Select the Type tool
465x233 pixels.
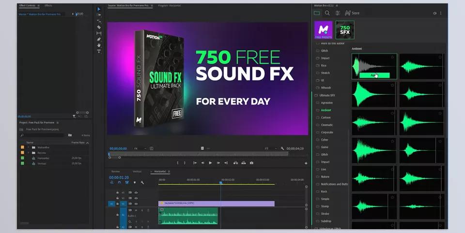[99, 51]
